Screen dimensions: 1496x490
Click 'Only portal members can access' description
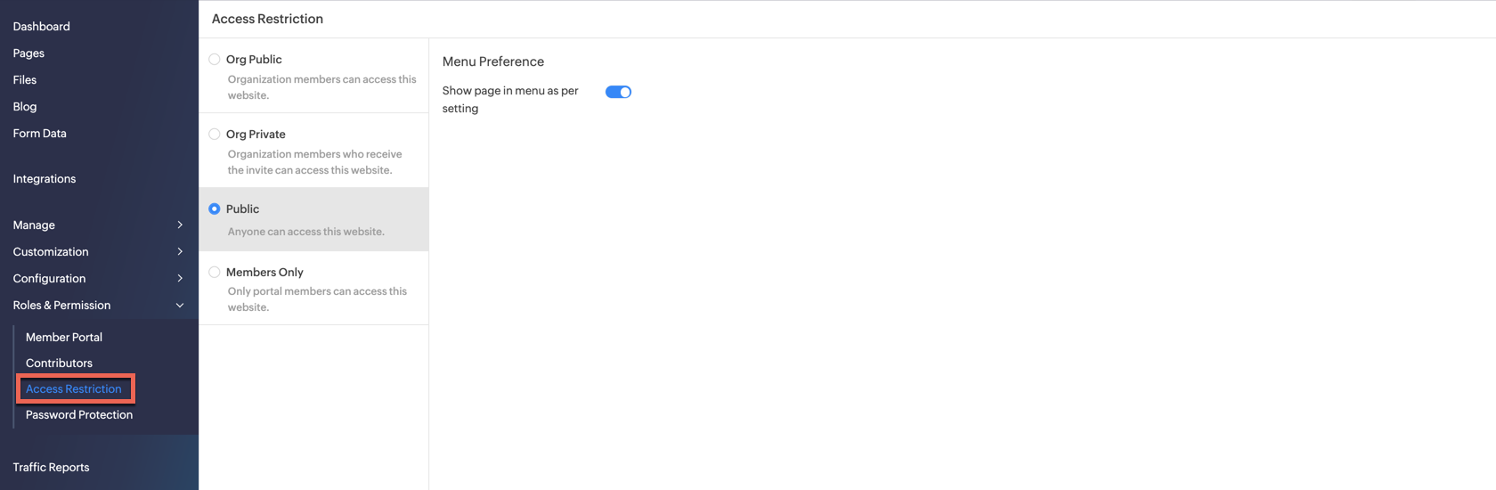pyautogui.click(x=317, y=299)
